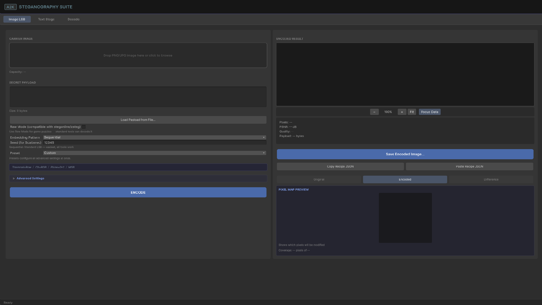542x305 pixels.
Task: Switch to the Text Stego tab
Action: pos(46,19)
